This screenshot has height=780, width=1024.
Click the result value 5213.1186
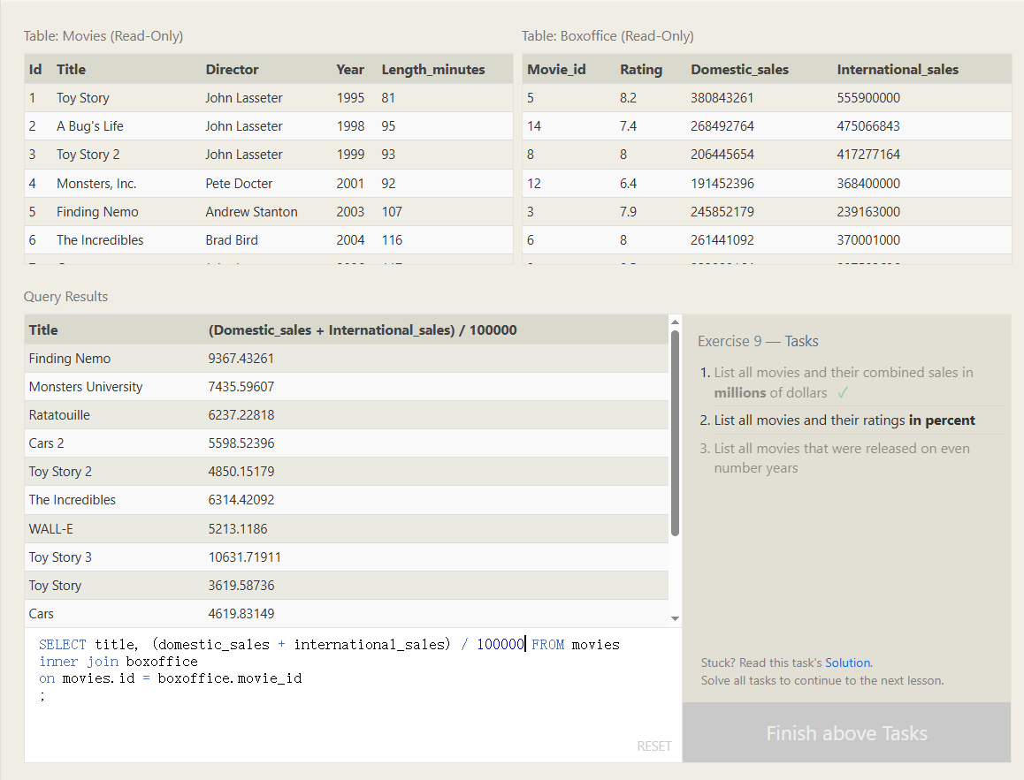click(238, 529)
